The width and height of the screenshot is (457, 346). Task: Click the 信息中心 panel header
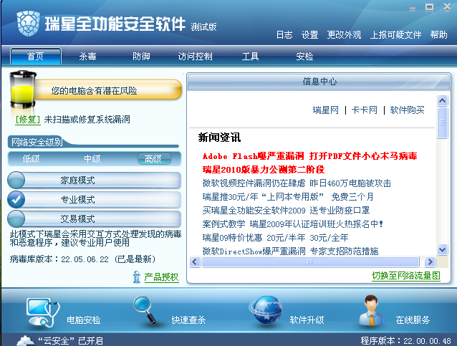[319, 82]
